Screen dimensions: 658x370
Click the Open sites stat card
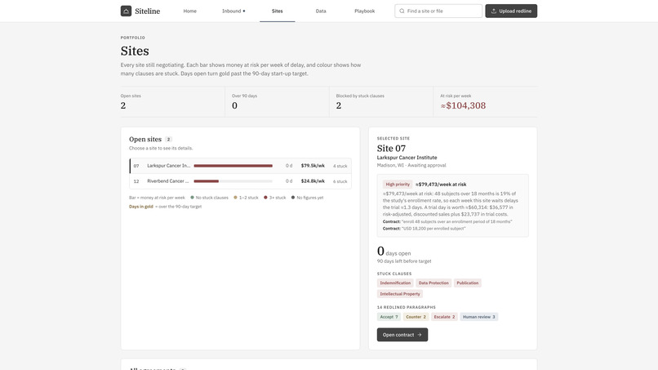coord(172,101)
